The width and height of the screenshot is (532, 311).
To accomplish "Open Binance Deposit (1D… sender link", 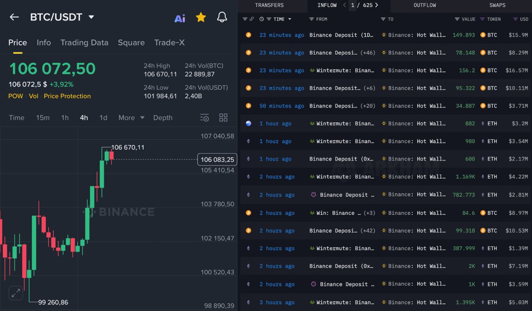I will (341, 35).
